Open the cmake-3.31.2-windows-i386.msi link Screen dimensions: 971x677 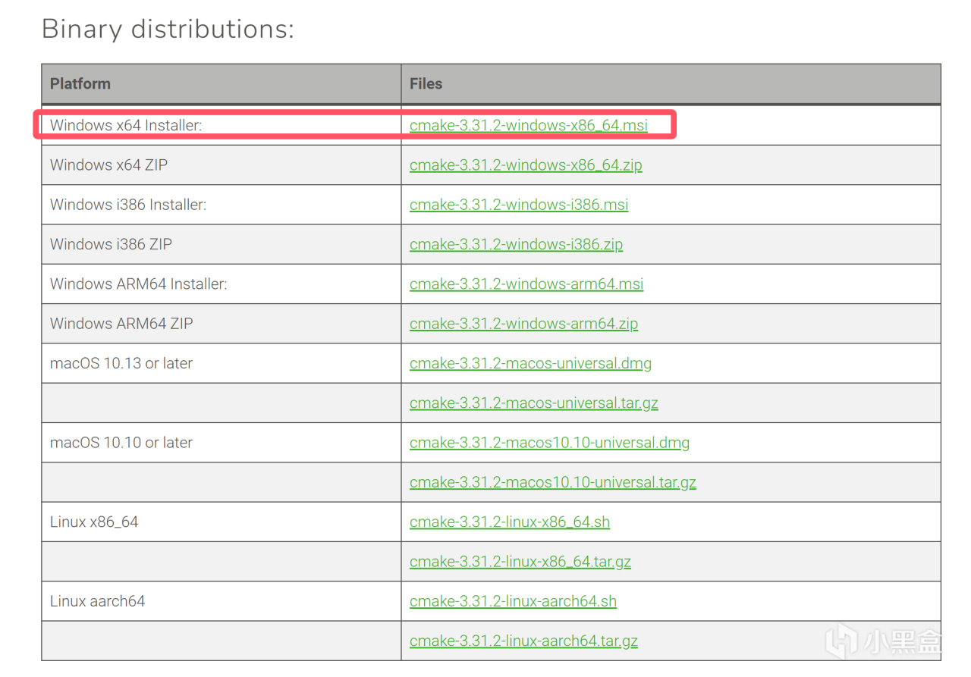(519, 205)
